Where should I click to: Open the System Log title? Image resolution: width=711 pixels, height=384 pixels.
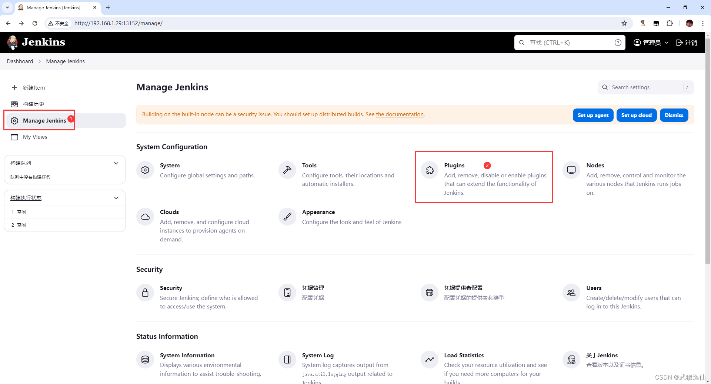pos(318,355)
